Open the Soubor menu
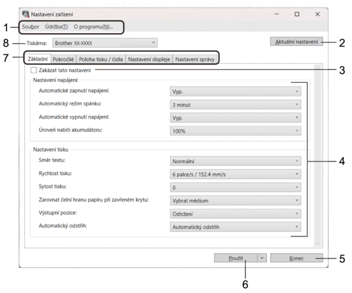 tap(31, 27)
